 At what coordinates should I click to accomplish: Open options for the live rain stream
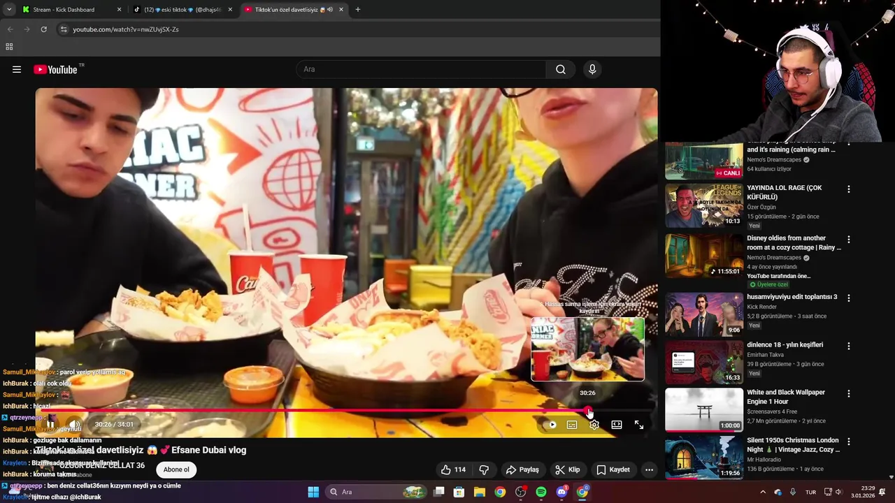coord(849,145)
